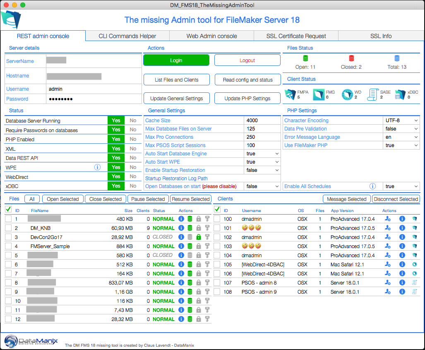The height and width of the screenshot is (350, 425).
Task: Open Use FileMaker PHP dropdown
Action: pyautogui.click(x=401, y=145)
